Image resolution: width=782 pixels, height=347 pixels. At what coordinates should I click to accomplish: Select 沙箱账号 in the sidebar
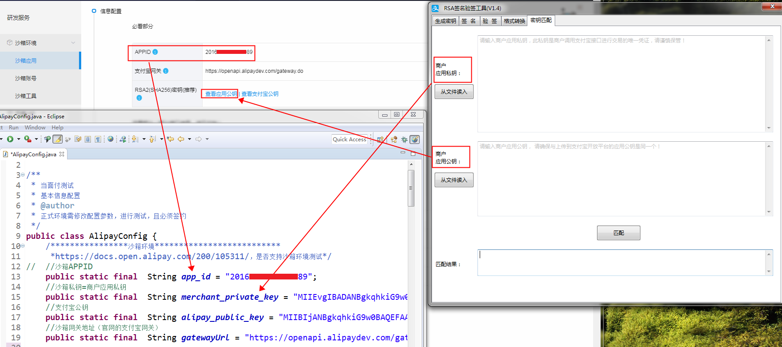[40, 78]
